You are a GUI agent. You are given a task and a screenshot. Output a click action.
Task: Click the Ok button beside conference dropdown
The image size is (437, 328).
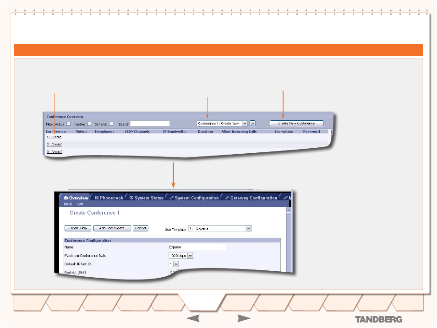click(x=252, y=123)
